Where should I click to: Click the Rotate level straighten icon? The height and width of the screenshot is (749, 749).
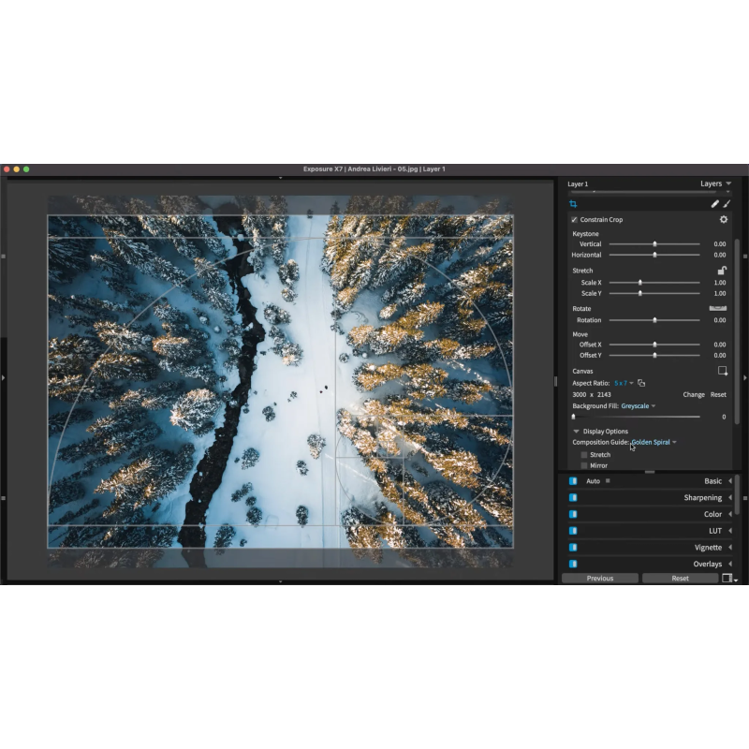tap(718, 308)
